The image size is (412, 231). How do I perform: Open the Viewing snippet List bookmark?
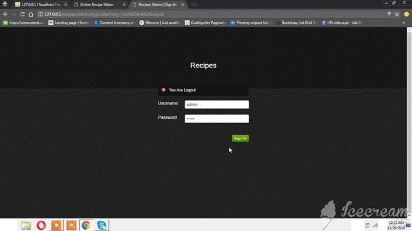(251, 23)
